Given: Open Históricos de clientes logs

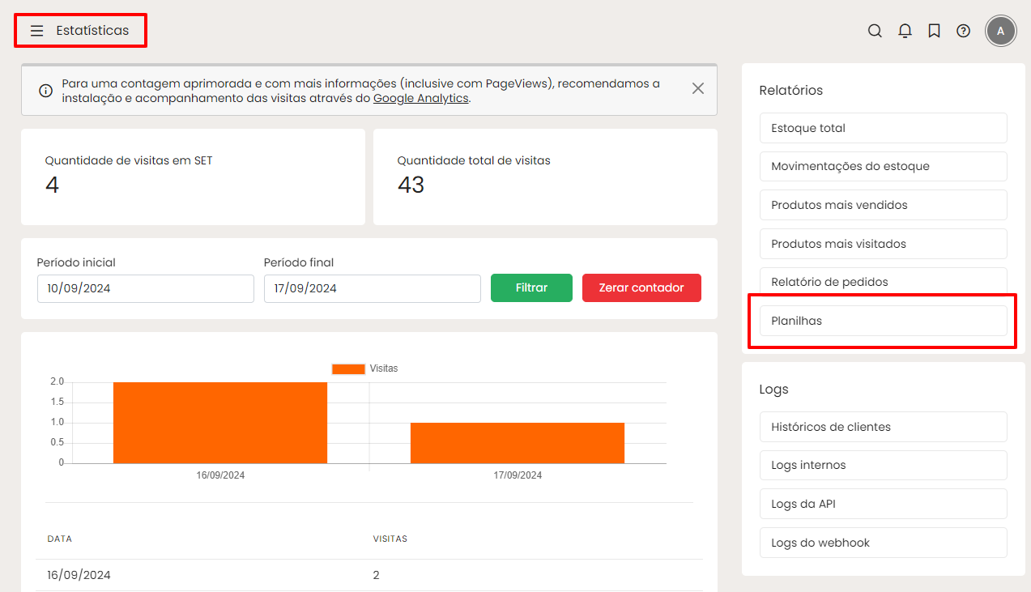Looking at the screenshot, I should point(883,427).
